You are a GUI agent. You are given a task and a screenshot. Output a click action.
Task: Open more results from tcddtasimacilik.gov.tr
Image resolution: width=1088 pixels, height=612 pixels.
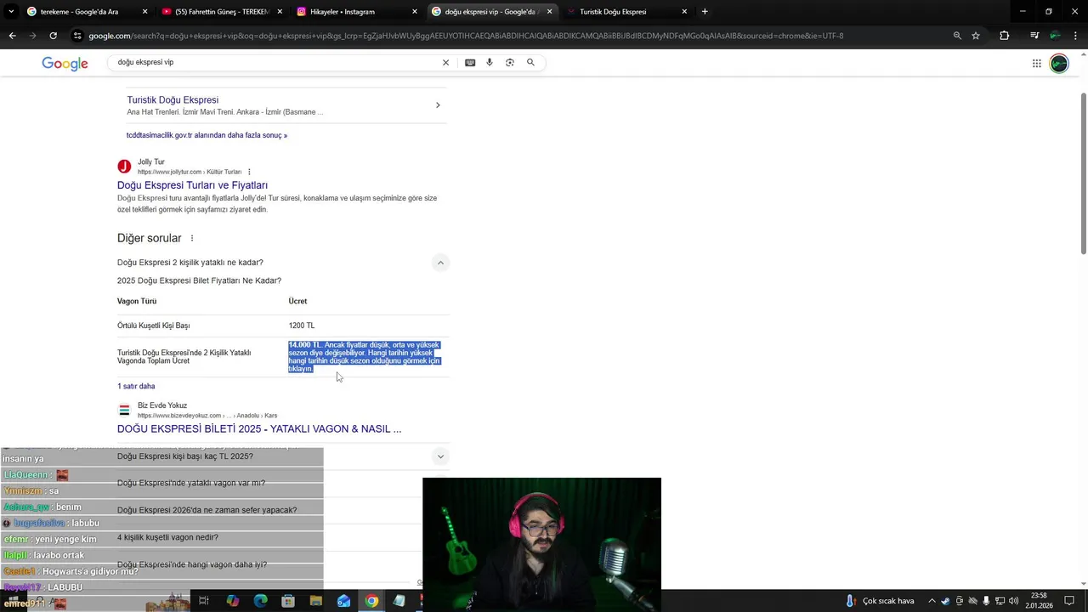[x=207, y=135]
